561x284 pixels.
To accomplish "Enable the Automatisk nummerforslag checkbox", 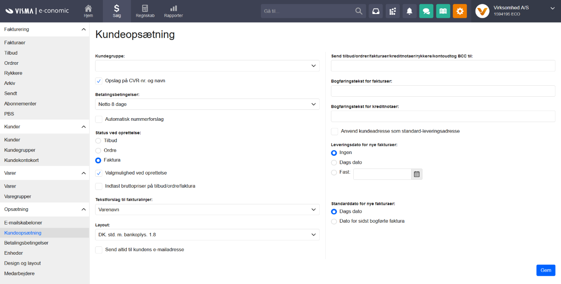I will tap(99, 119).
